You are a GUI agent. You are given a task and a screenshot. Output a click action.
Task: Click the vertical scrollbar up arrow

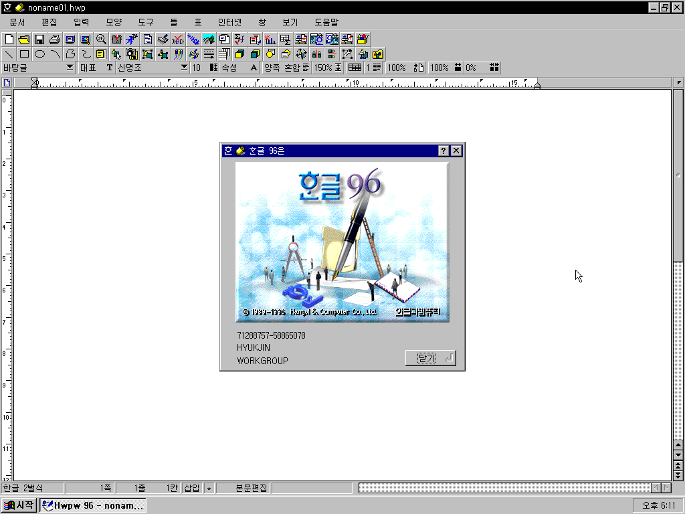coord(678,445)
